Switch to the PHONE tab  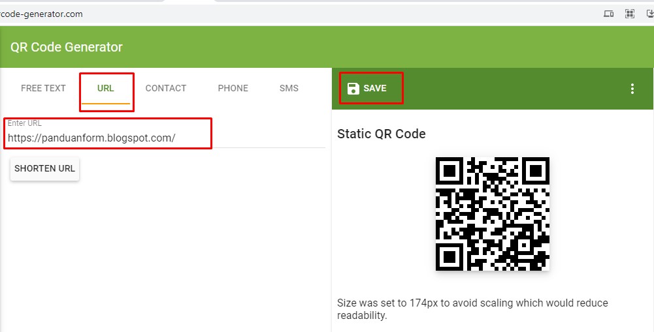click(x=233, y=88)
